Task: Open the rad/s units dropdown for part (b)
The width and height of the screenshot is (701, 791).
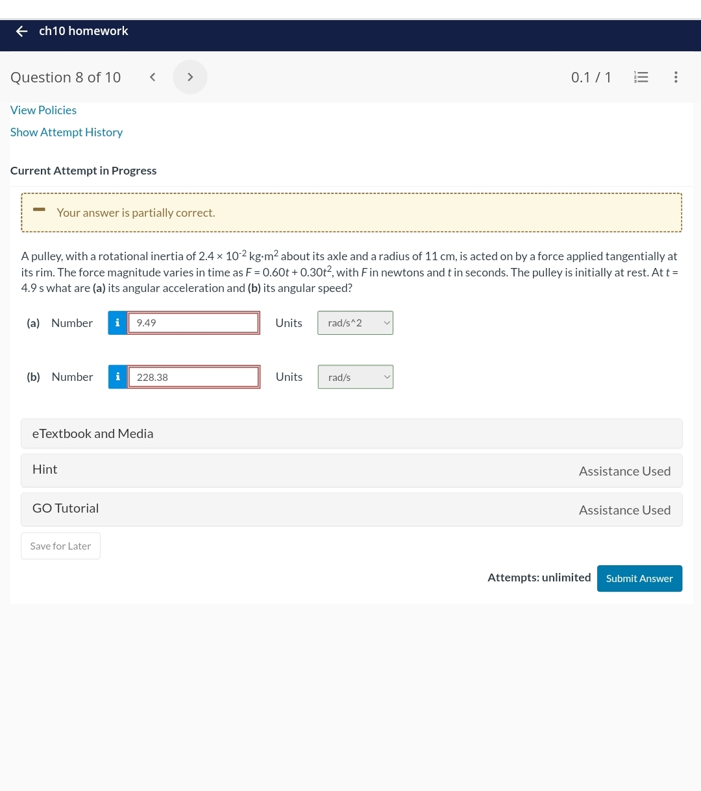Action: (355, 376)
